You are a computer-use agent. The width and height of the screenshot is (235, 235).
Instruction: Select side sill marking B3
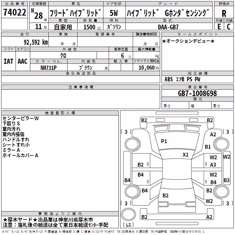[226, 180]
